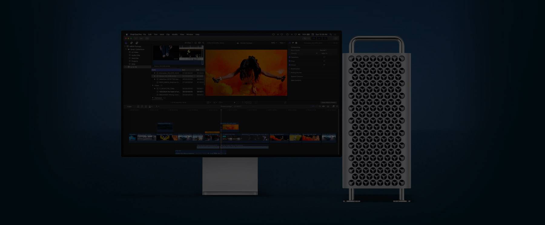
Task: Open the All Clips filter dropdown
Action: pos(188,43)
